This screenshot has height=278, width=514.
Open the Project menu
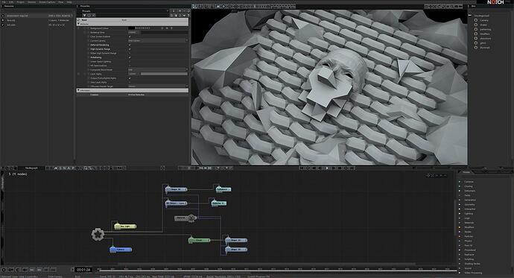click(x=20, y=2)
